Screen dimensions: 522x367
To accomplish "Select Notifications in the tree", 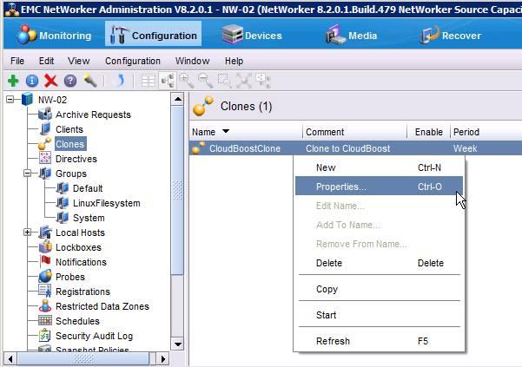I will point(81,262).
